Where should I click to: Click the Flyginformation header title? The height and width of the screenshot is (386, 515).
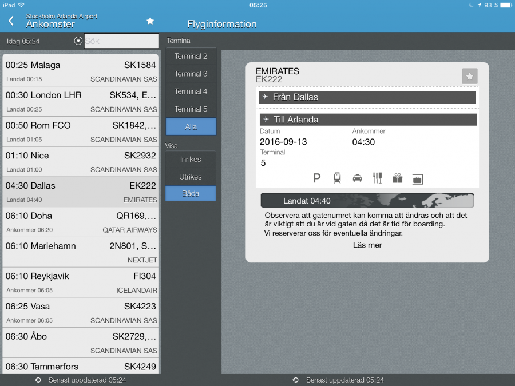[x=222, y=24]
